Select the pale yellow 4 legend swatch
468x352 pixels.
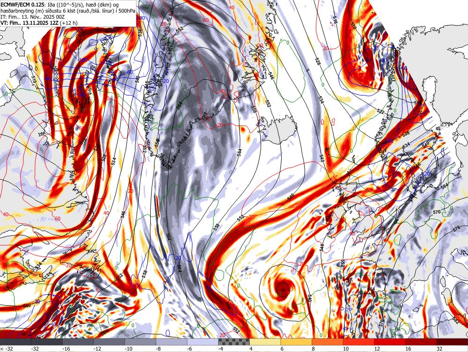(x=265, y=342)
